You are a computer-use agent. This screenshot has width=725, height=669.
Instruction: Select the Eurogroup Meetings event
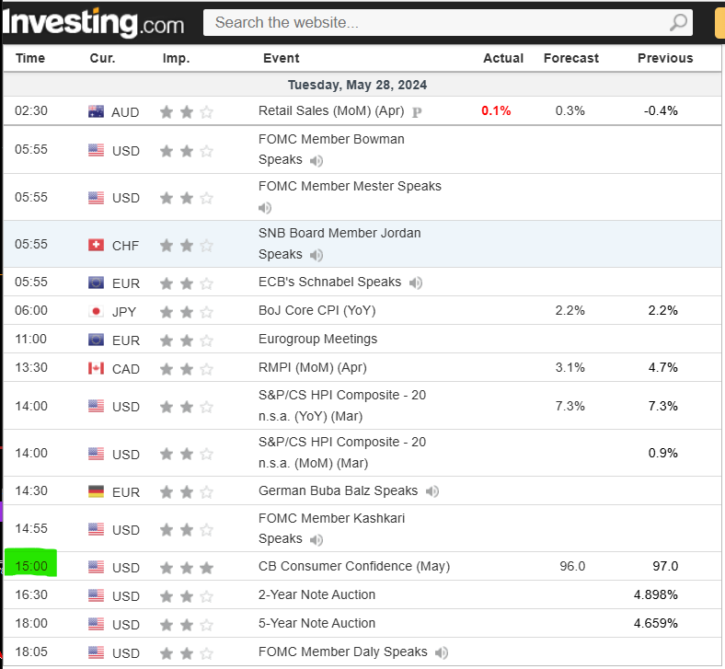coord(317,339)
